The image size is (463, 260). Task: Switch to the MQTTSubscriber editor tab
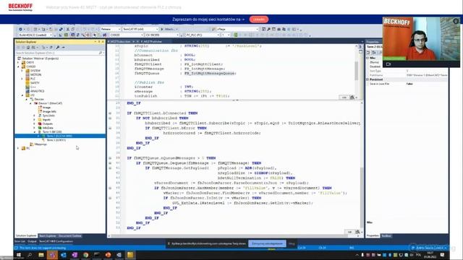pyautogui.click(x=120, y=42)
